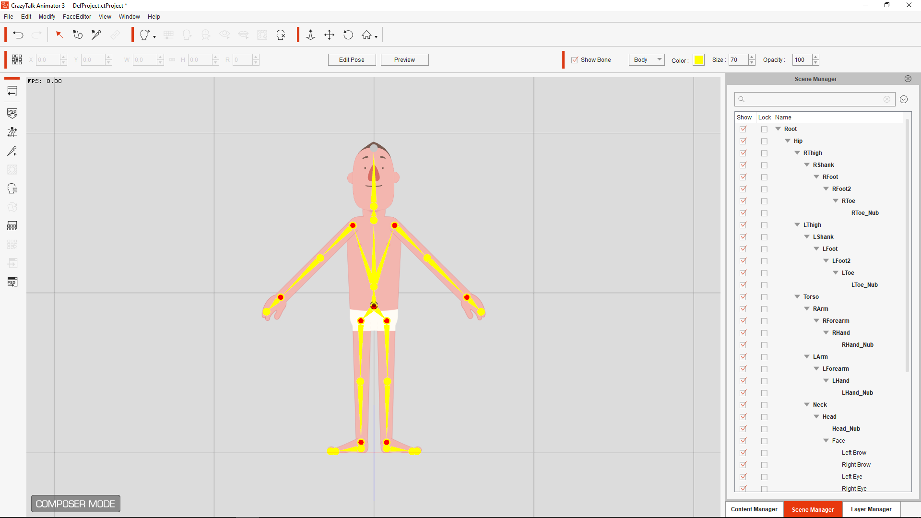The image size is (921, 518).
Task: Collapse the Hip tree node
Action: (x=788, y=141)
